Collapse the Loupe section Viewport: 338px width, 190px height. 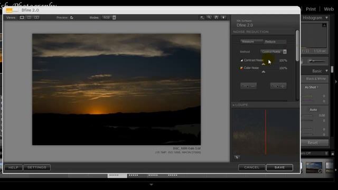[233, 105]
